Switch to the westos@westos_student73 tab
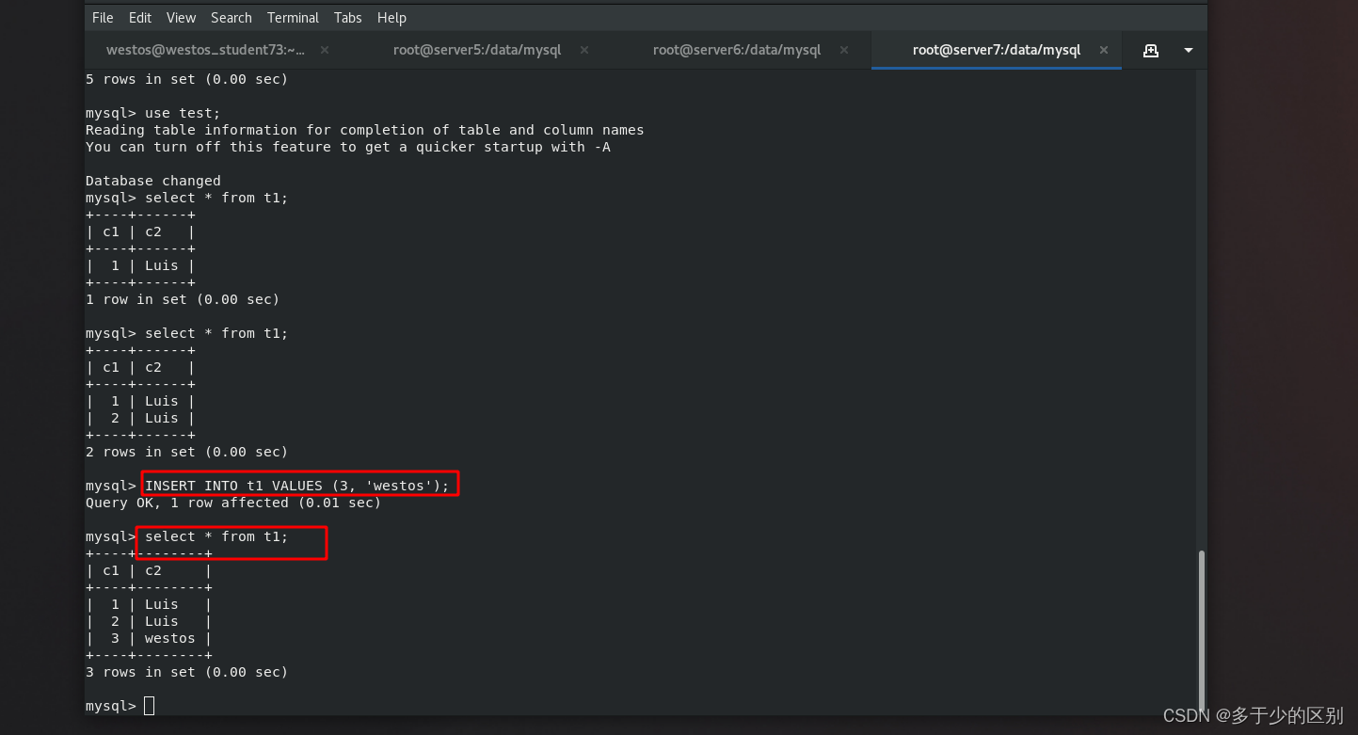 206,50
